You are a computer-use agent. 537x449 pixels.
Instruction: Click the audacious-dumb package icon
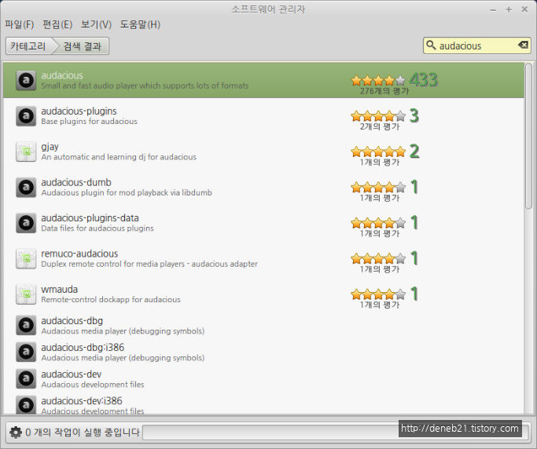(26, 187)
